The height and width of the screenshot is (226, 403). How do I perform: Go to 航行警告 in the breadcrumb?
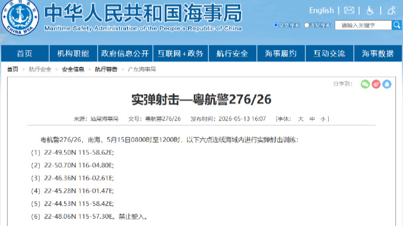tap(106, 69)
